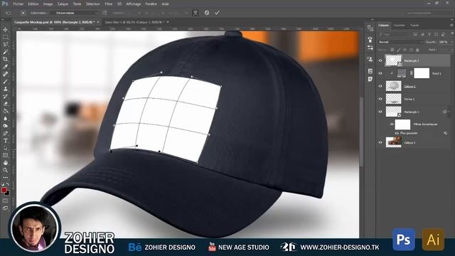Commit the warp transform with checkmark
The width and height of the screenshot is (455, 256).
pyautogui.click(x=217, y=13)
